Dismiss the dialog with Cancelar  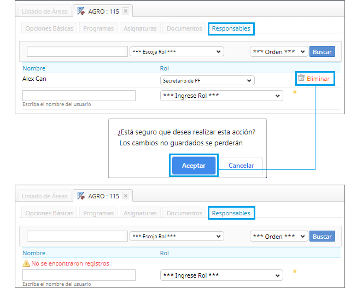tap(241, 166)
